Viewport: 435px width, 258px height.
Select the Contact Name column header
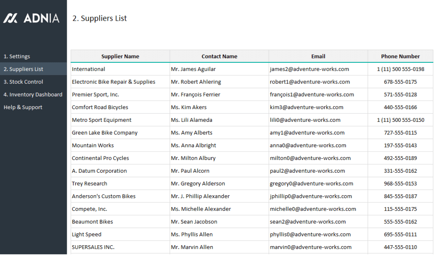click(219, 56)
